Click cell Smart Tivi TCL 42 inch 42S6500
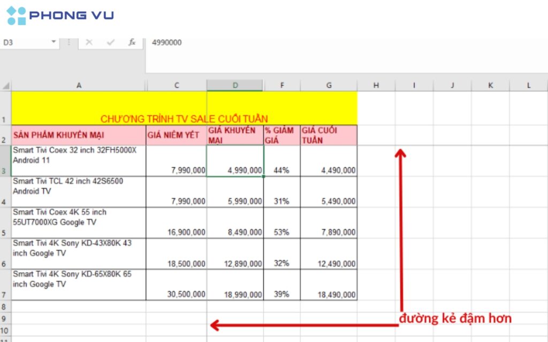Image resolution: width=548 pixels, height=342 pixels. 79,192
